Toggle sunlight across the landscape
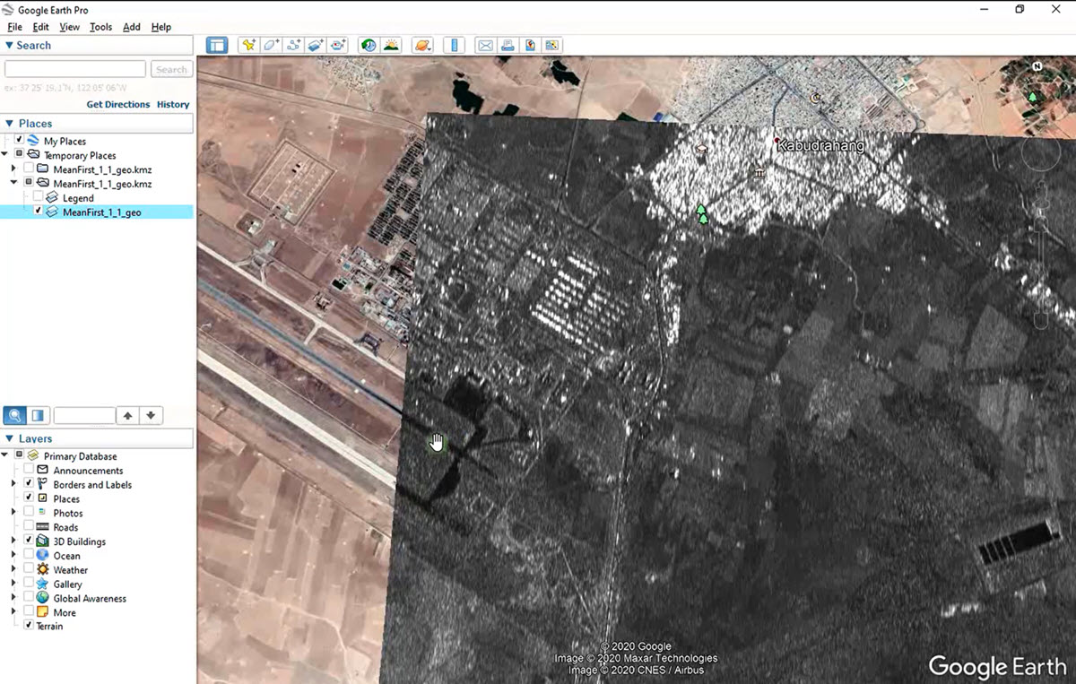1076x684 pixels. [x=390, y=46]
